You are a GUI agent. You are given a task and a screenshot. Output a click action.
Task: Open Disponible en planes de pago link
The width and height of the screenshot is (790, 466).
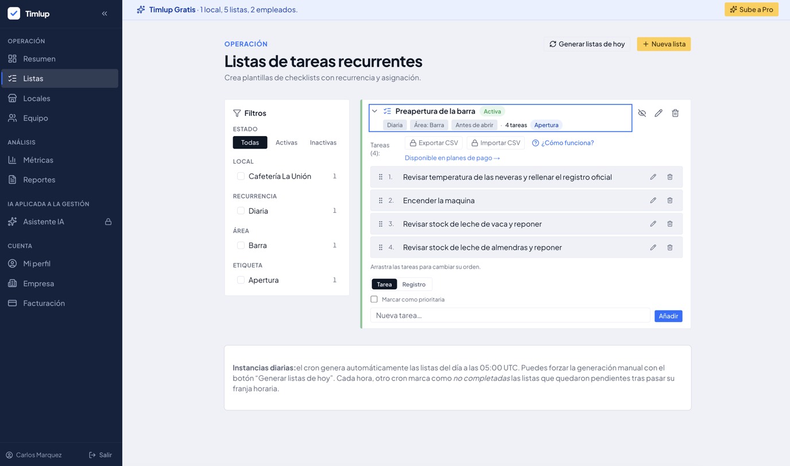(452, 158)
